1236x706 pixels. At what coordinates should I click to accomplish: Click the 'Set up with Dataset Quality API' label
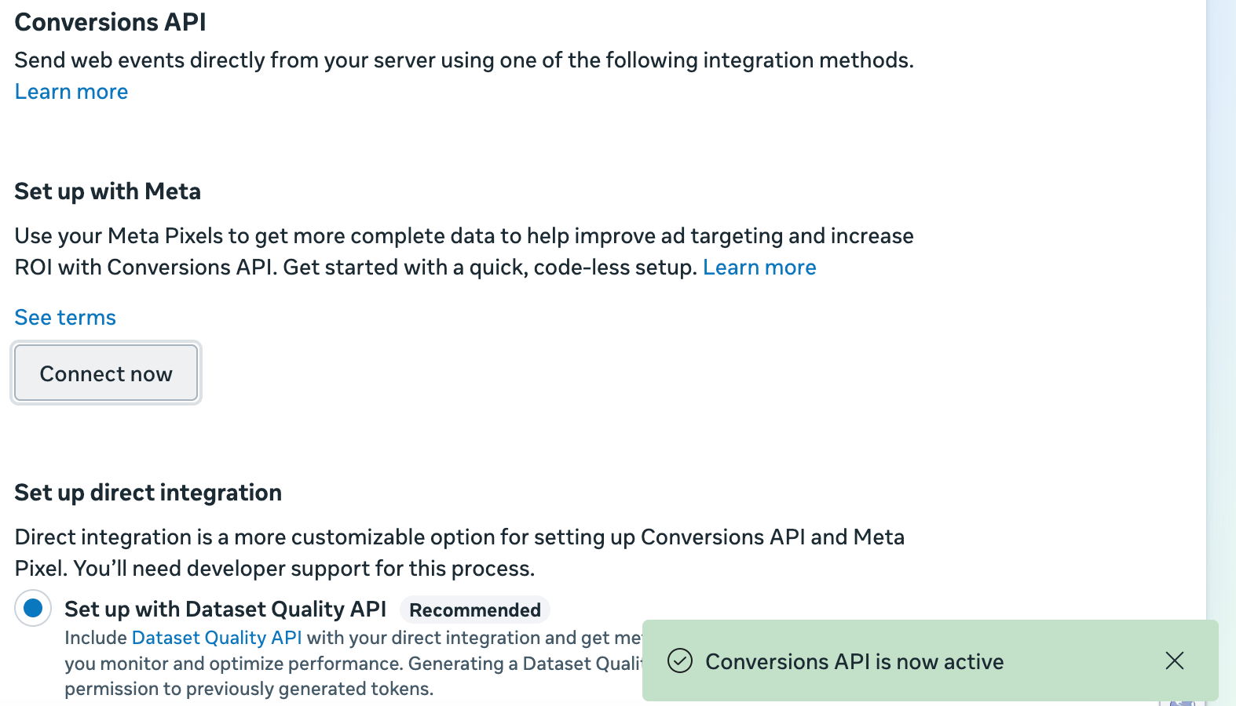click(225, 609)
